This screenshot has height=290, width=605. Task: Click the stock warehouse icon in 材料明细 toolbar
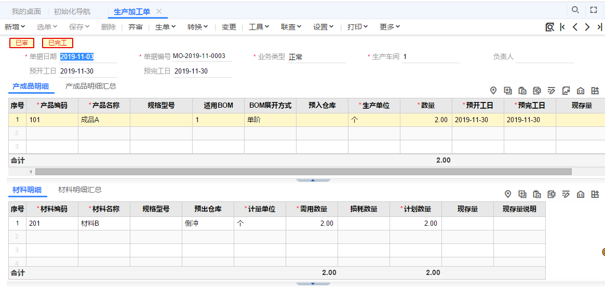(581, 194)
